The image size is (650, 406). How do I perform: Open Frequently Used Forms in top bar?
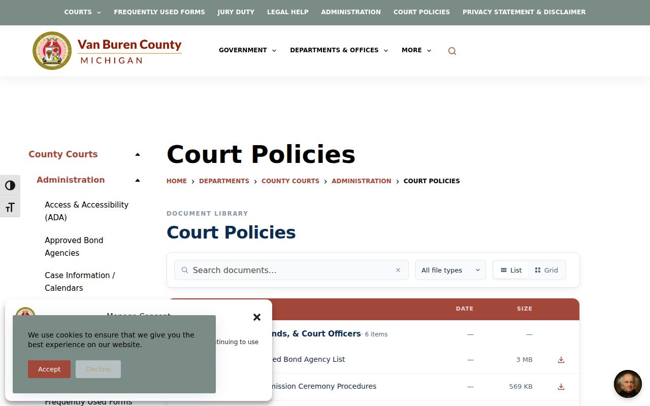coord(159,12)
